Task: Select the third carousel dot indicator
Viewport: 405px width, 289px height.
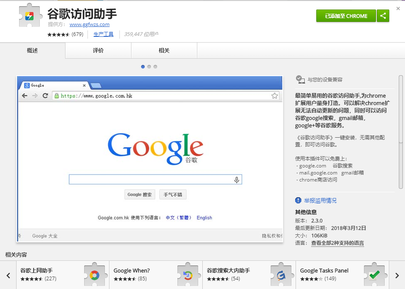Action: (x=155, y=67)
